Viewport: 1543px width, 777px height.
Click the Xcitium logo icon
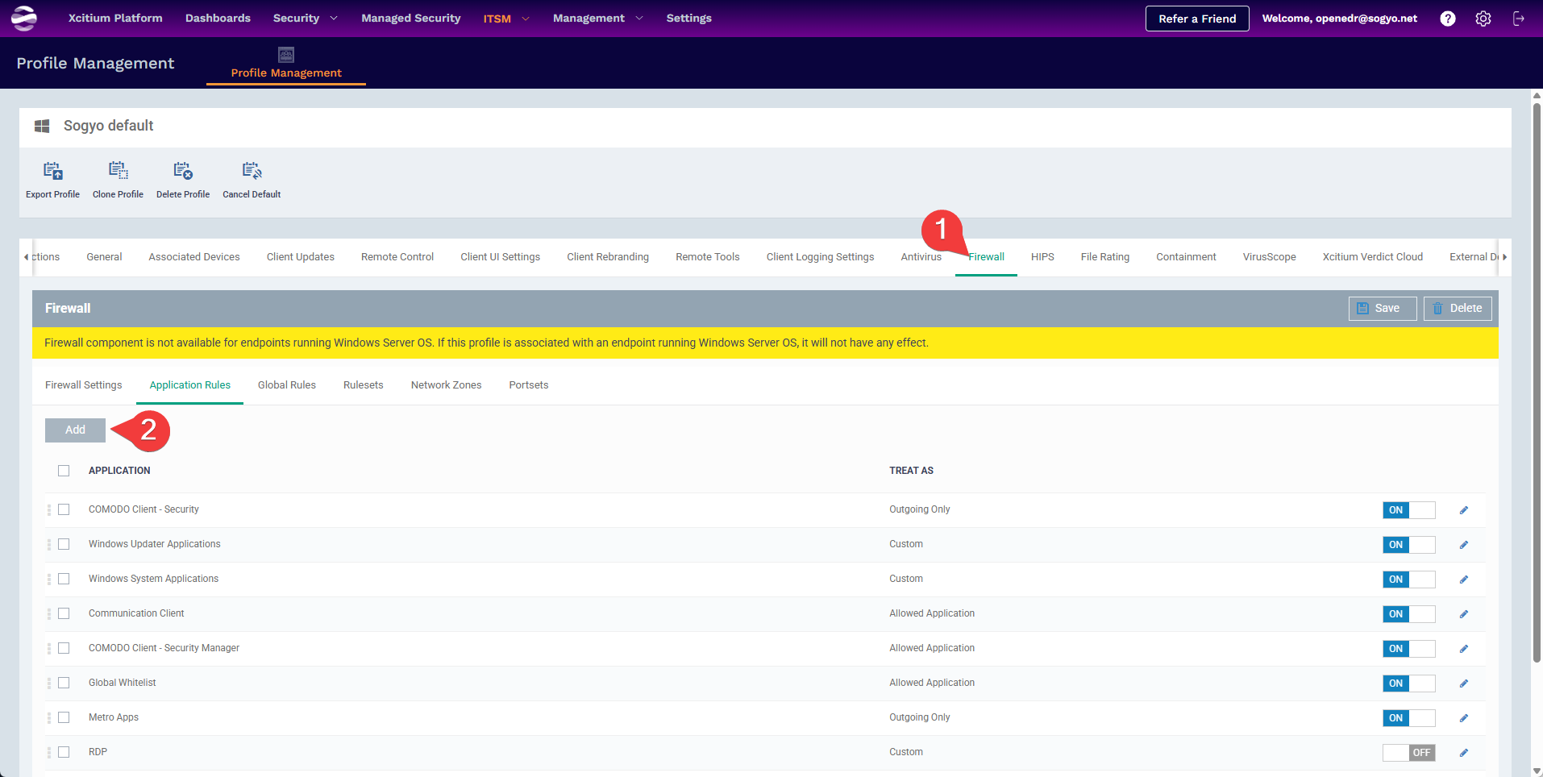[x=24, y=18]
